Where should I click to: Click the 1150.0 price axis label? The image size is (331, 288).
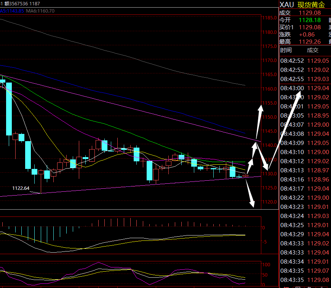269,117
